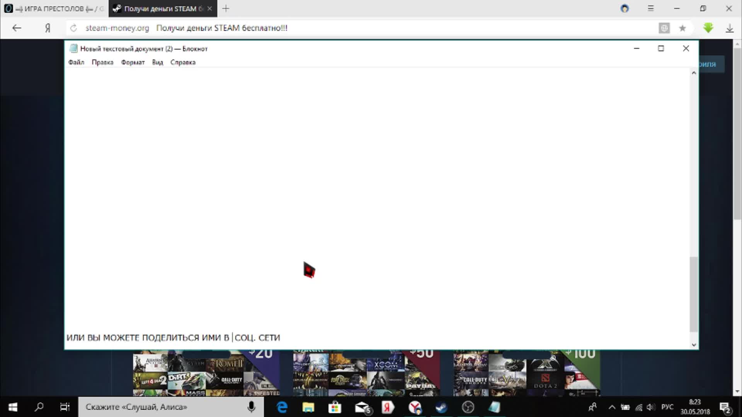Go back with the browser back arrow
This screenshot has height=417, width=742.
coord(17,28)
